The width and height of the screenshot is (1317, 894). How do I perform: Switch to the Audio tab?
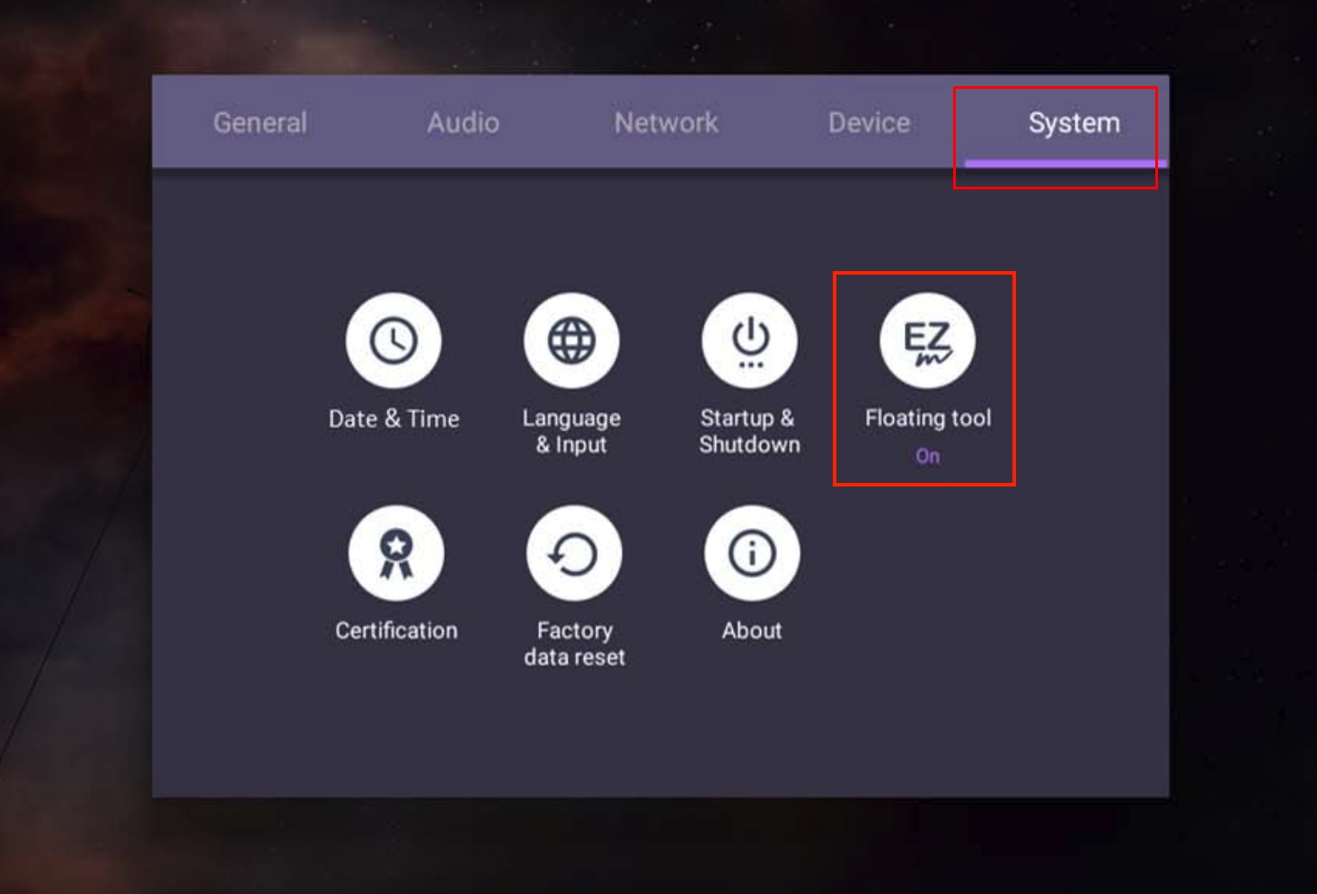463,123
